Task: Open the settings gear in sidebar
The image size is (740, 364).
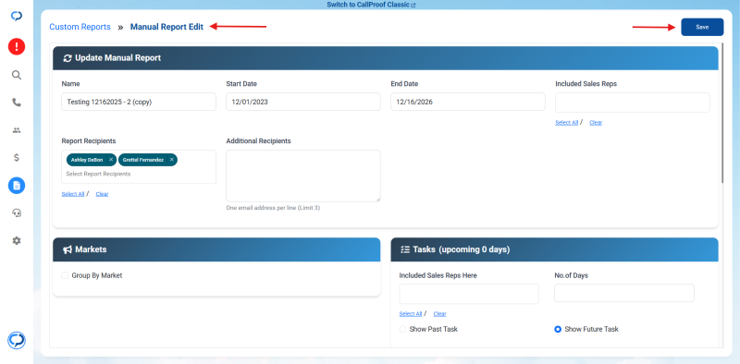Action: coord(17,240)
